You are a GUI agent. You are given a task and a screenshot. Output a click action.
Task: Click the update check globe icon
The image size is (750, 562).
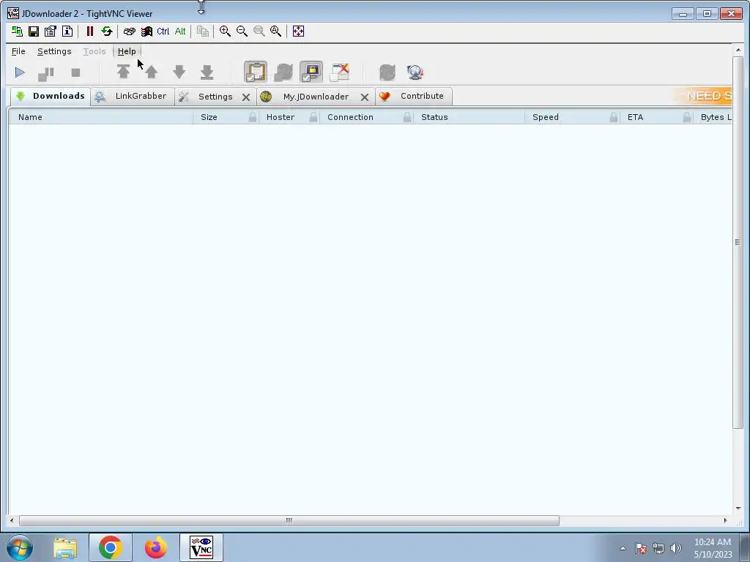click(x=415, y=72)
